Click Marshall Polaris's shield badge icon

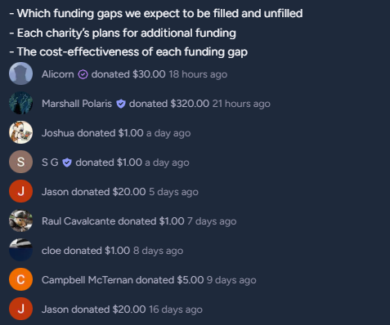[121, 104]
